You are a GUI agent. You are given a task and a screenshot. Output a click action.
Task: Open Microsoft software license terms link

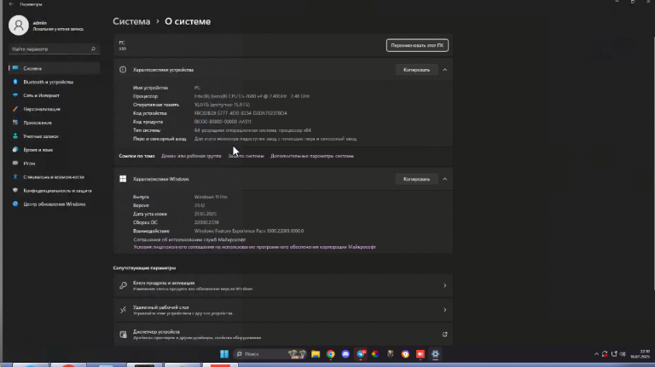(x=254, y=247)
